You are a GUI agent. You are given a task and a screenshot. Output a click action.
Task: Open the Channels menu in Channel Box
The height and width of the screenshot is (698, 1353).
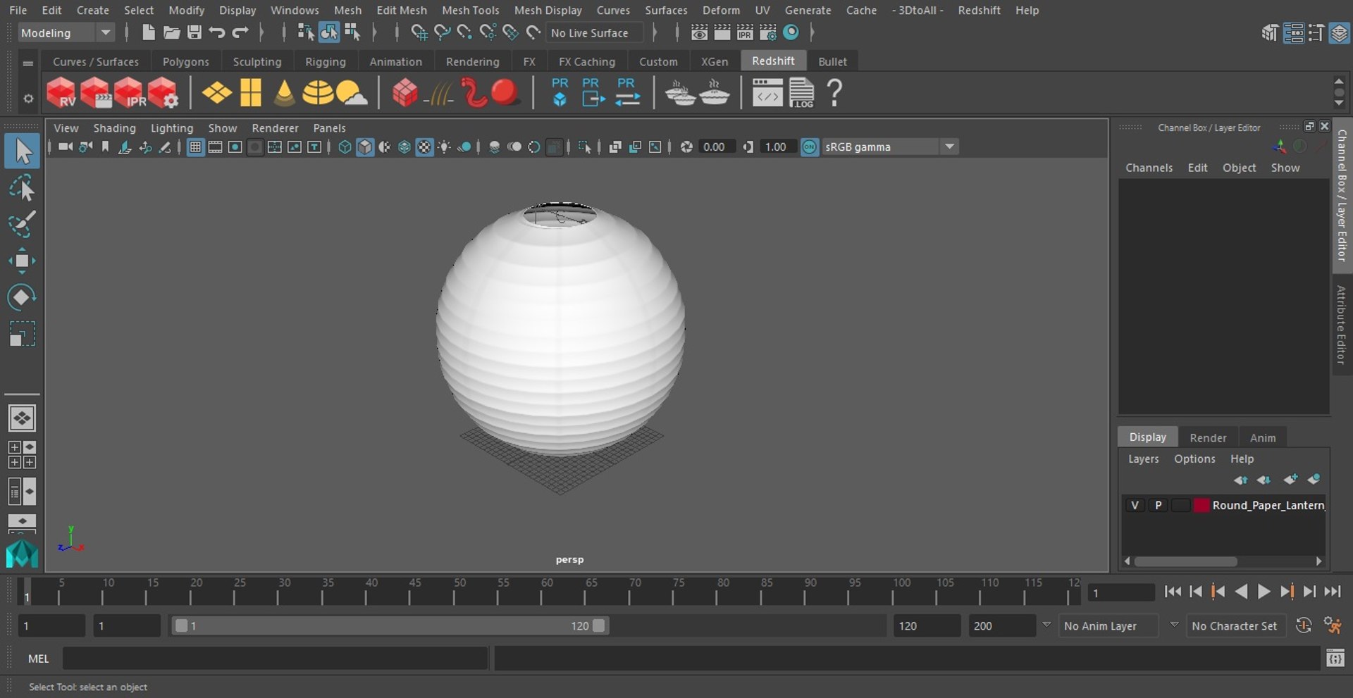[1149, 168]
